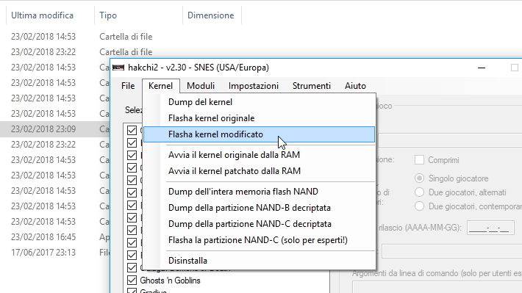The image size is (522, 293).
Task: Open the Aiuto menu
Action: [x=355, y=86]
